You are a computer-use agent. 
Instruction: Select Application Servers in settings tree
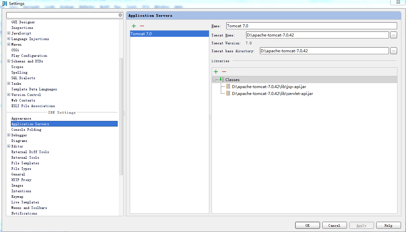[64, 124]
